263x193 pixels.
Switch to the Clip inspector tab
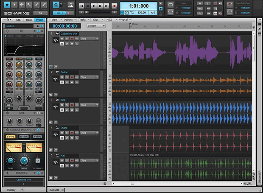[x=18, y=20]
